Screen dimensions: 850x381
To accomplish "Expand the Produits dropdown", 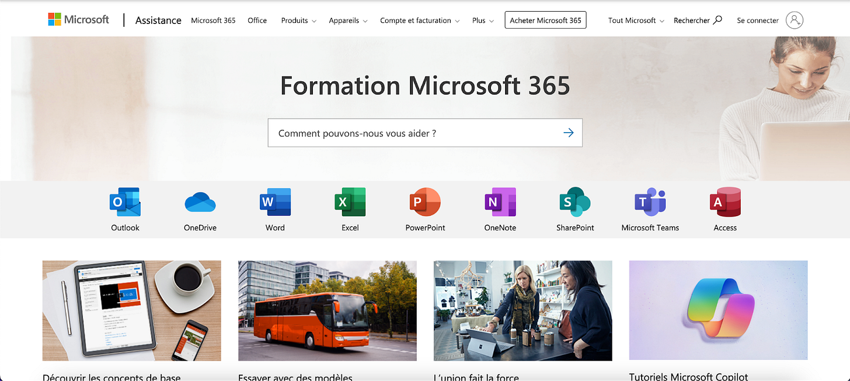I will coord(298,20).
